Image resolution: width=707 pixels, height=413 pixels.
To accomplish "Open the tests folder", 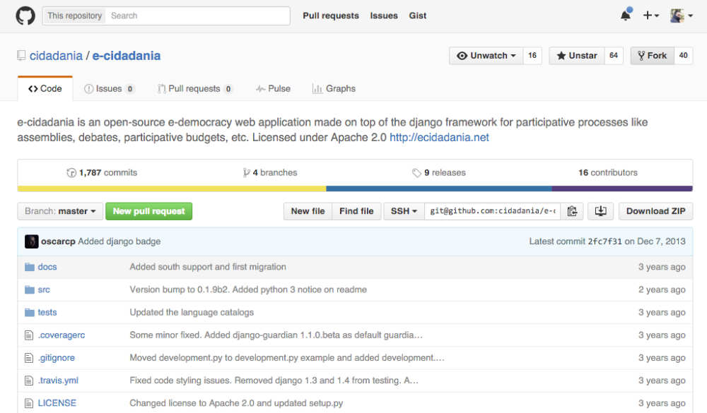I will click(x=47, y=312).
